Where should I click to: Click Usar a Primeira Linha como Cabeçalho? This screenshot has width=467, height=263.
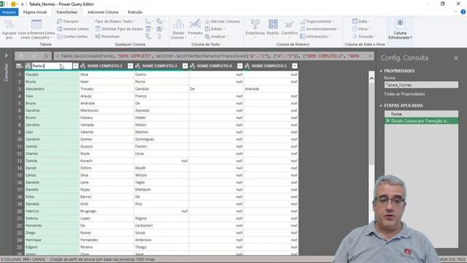(36, 29)
